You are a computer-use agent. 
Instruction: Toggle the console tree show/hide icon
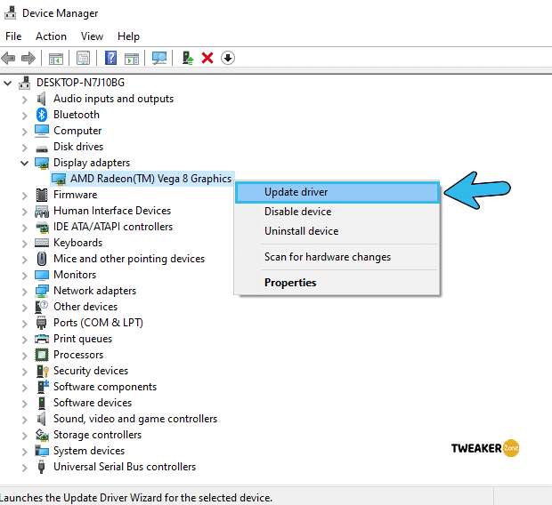[55, 58]
